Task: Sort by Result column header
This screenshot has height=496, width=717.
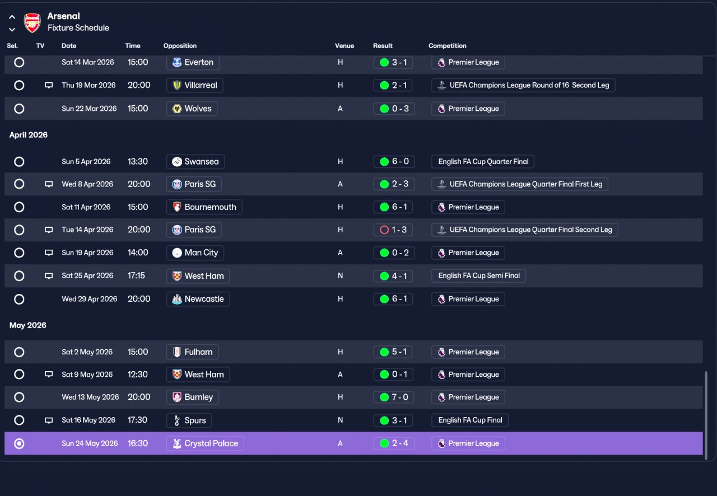Action: pos(383,46)
